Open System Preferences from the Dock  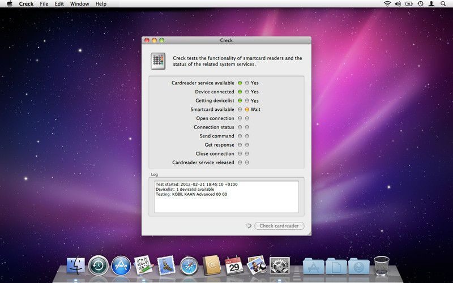coord(279,265)
